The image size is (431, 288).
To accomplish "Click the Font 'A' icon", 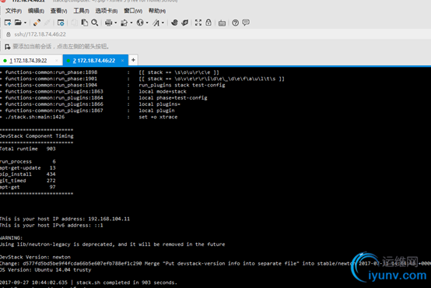I will point(156,23).
